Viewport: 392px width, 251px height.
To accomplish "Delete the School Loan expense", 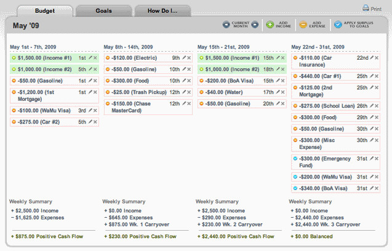I will coord(377,105).
